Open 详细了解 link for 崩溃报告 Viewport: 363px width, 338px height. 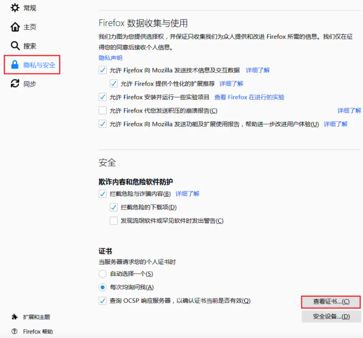click(349, 111)
